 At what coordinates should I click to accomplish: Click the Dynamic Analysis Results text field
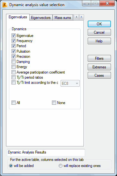point(46,153)
